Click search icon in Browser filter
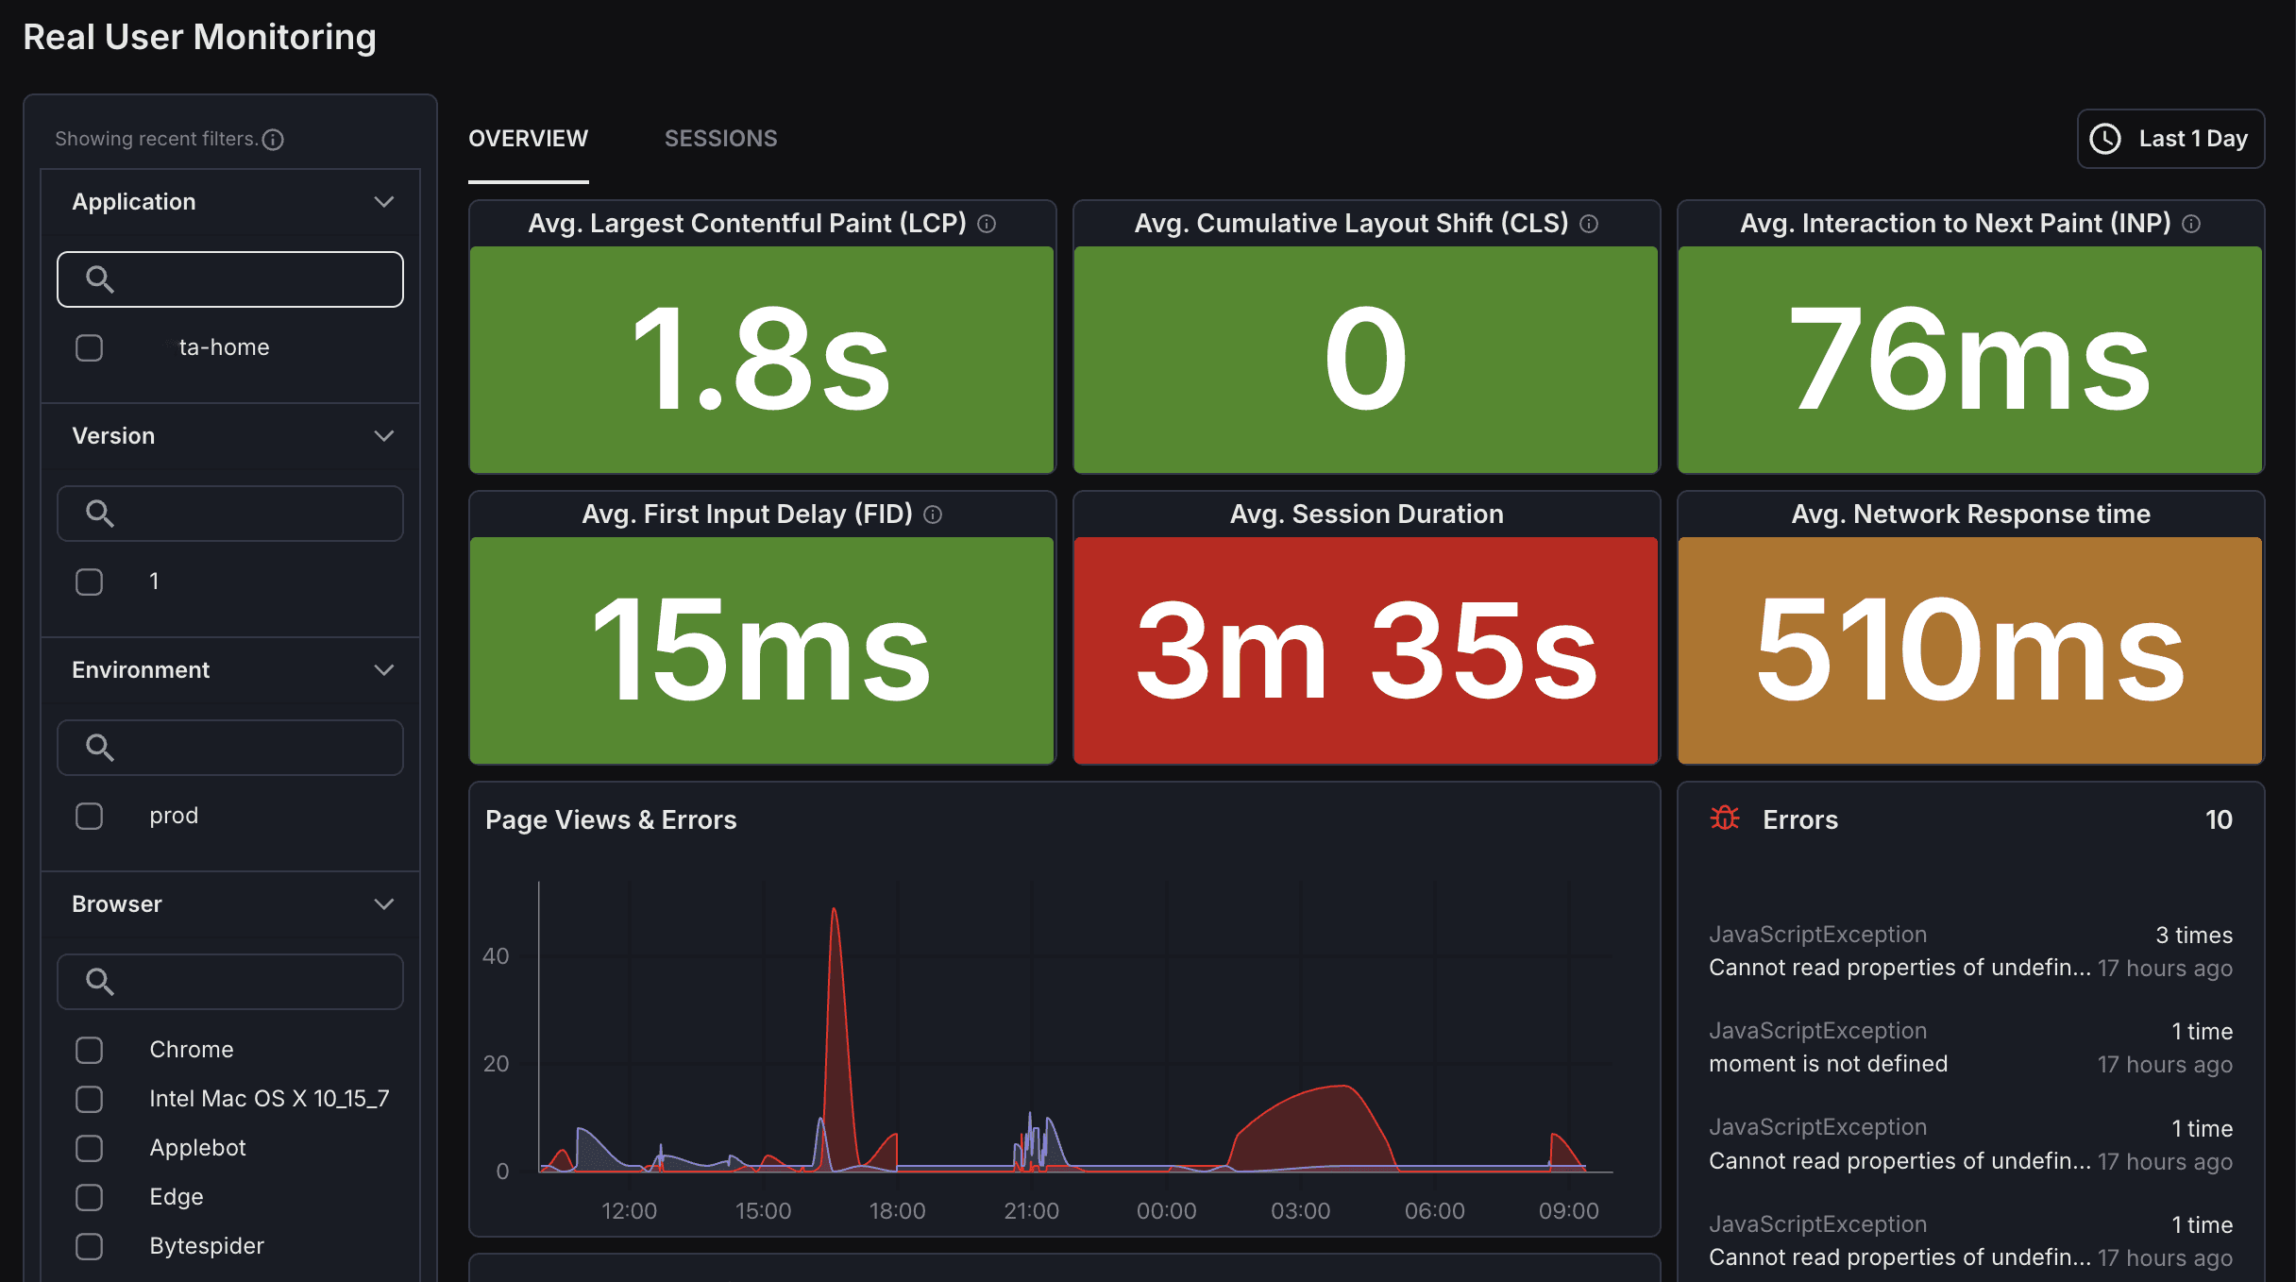Viewport: 2296px width, 1282px height. pos(99,982)
